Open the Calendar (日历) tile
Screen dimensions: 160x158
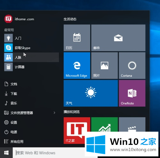click(x=77, y=38)
